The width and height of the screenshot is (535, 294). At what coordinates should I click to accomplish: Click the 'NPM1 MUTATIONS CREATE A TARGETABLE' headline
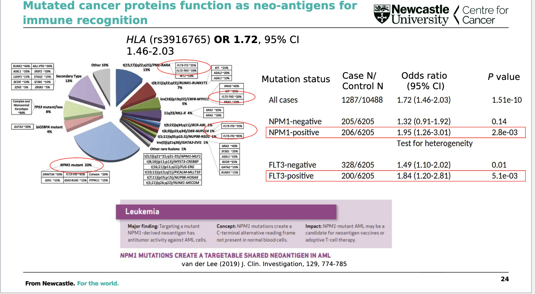[225, 256]
